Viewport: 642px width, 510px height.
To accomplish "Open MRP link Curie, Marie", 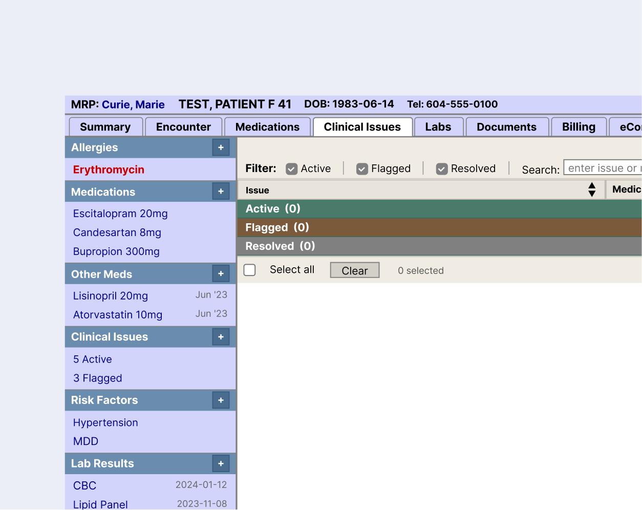I will [x=133, y=104].
